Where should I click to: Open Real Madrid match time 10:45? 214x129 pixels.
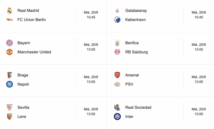91,17
